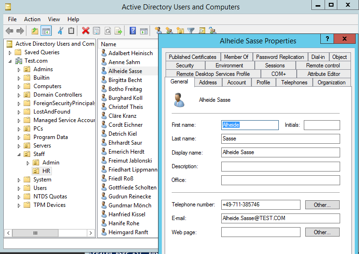Image resolution: width=359 pixels, height=254 pixels.
Task: Click the Forward arrow toolbar icon
Action: (20, 31)
